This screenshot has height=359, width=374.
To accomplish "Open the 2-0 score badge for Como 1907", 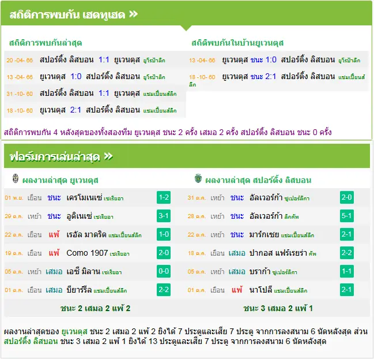I will (164, 253).
